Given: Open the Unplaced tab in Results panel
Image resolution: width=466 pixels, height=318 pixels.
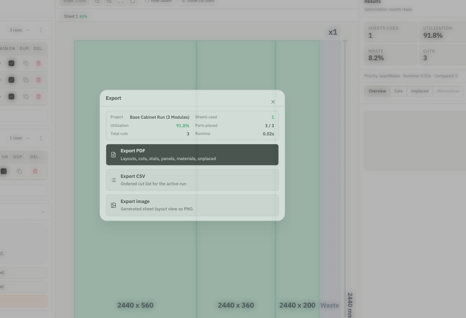Looking at the screenshot, I should click(x=419, y=91).
